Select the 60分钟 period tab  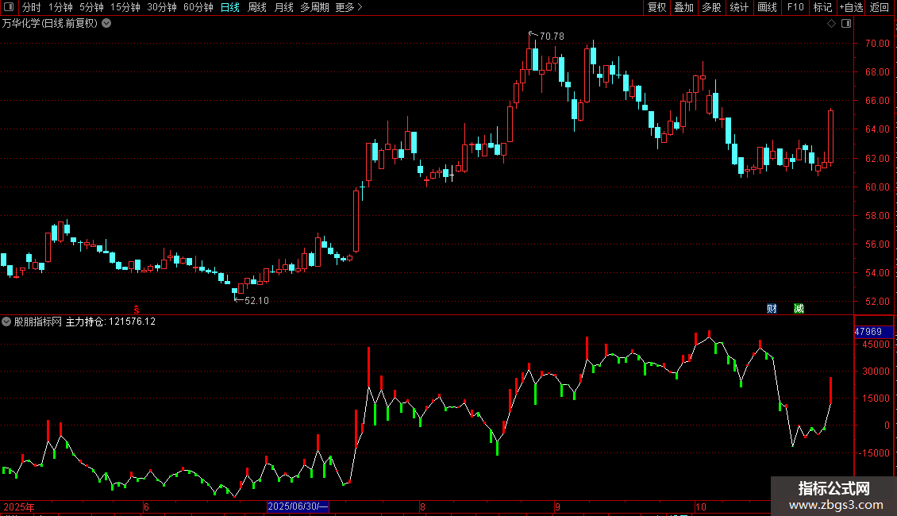pos(198,7)
